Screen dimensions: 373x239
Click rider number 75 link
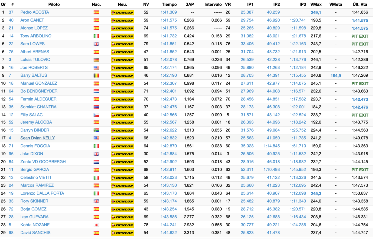[11, 52]
